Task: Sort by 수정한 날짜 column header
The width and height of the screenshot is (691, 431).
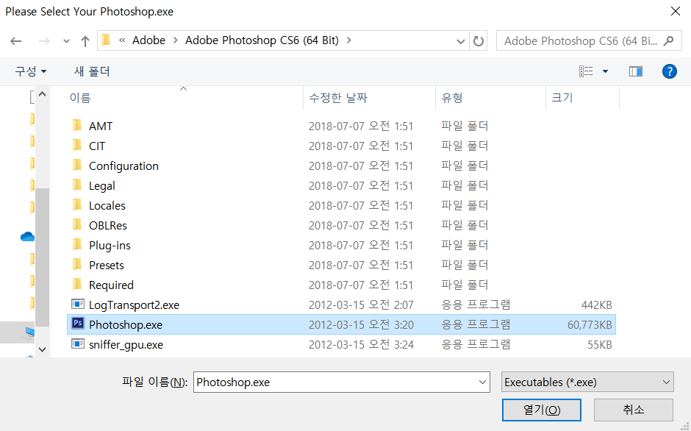Action: [x=338, y=98]
